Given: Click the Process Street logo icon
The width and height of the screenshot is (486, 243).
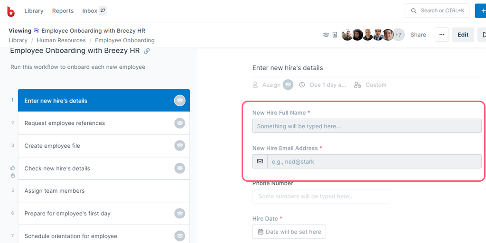Looking at the screenshot, I should pyautogui.click(x=11, y=11).
